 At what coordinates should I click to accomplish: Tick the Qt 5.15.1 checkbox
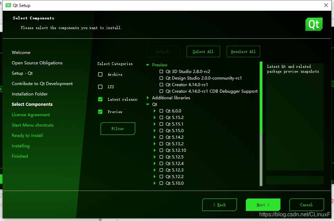click(161, 124)
